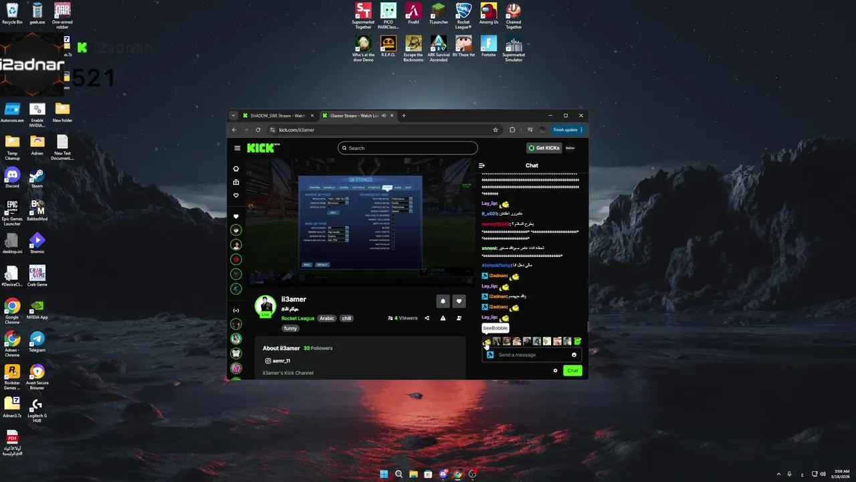Open the Crab Game shortcut
The image size is (856, 482).
37,276
